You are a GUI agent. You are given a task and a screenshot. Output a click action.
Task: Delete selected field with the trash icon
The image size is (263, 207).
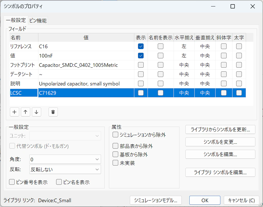tap(53, 112)
